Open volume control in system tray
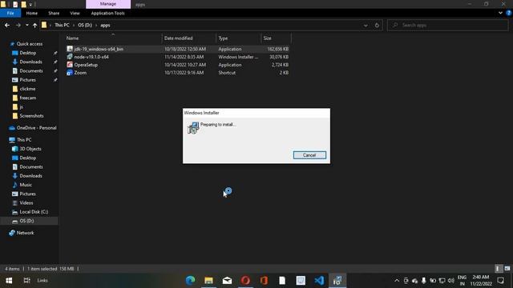513x288 pixels. pos(450,281)
